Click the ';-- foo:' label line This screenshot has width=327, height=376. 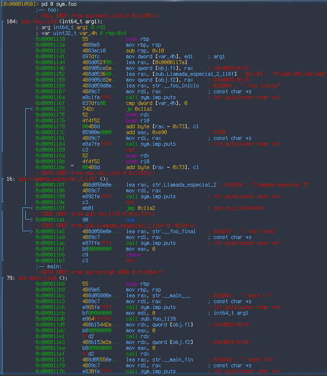[48, 10]
